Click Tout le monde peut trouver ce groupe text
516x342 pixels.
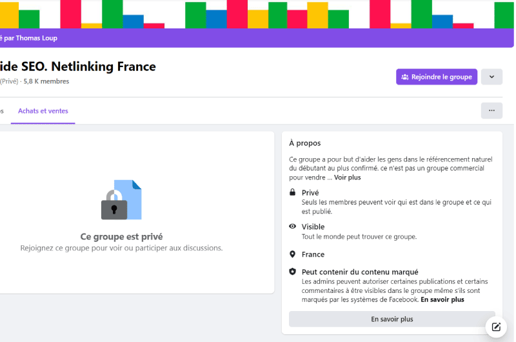pyautogui.click(x=359, y=237)
